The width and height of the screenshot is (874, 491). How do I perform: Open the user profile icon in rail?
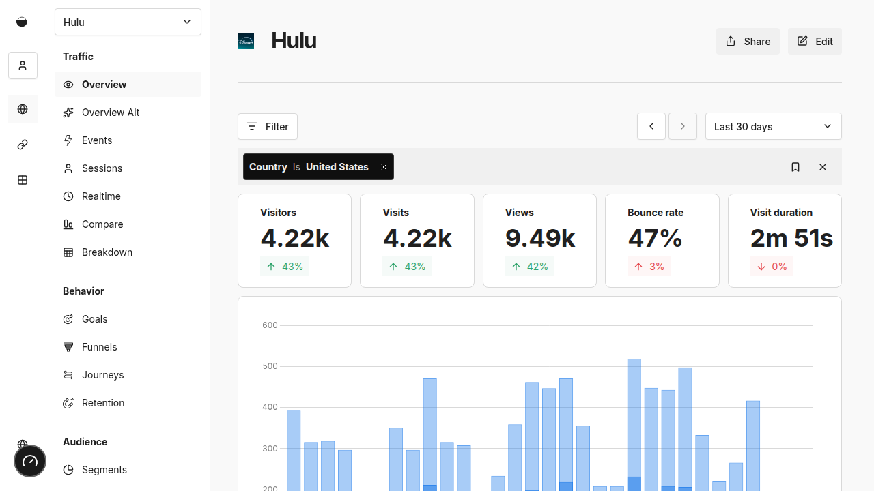[x=23, y=65]
